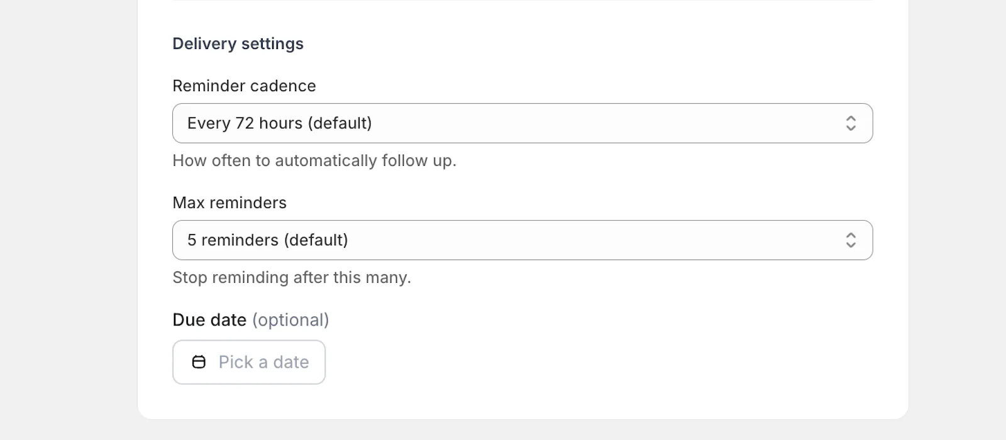Screen dimensions: 1006x440
Task: Click the "Max reminders" field label
Action: tap(229, 202)
